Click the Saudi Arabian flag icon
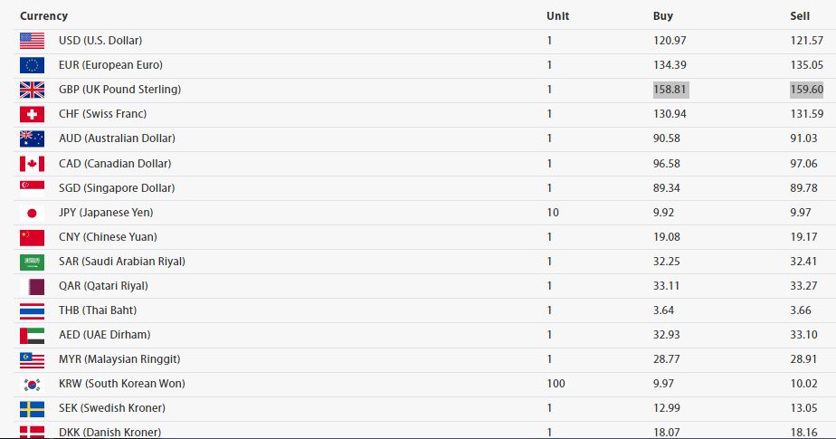The image size is (836, 439). (x=32, y=262)
